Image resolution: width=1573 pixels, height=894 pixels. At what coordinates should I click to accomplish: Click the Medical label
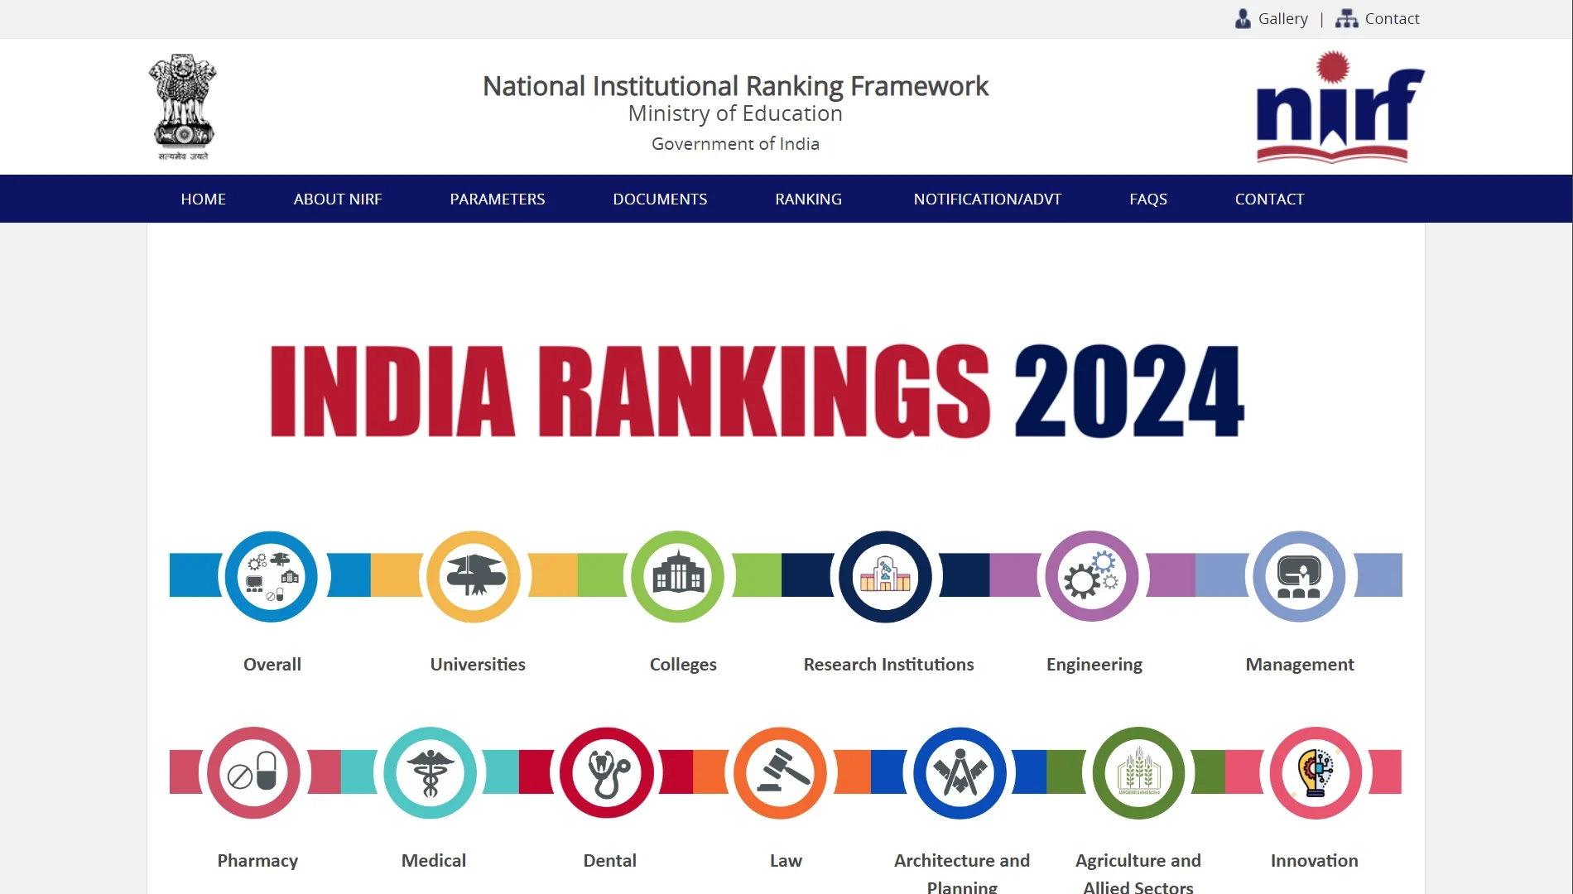[434, 860]
